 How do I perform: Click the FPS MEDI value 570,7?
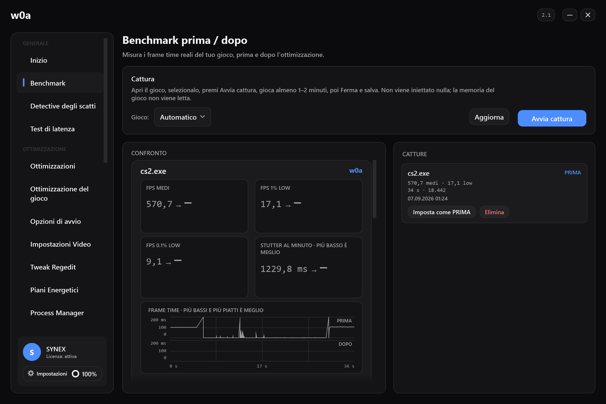coord(159,204)
